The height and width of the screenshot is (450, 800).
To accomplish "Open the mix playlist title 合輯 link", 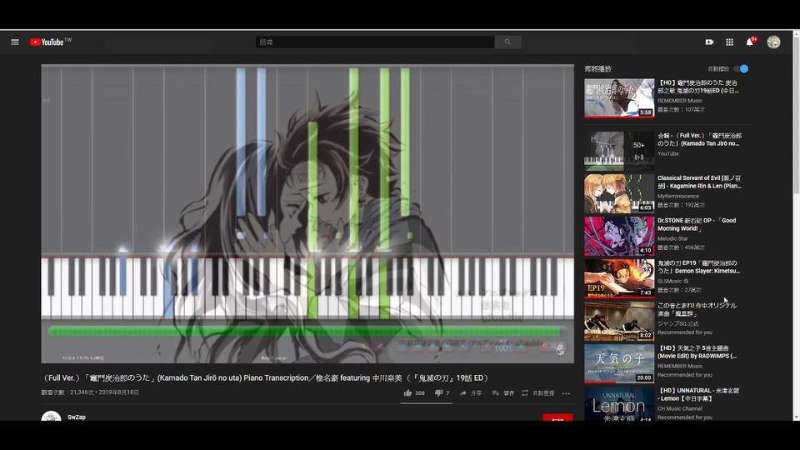I will (699, 139).
